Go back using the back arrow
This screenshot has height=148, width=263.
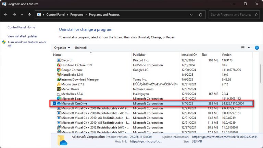(5, 15)
